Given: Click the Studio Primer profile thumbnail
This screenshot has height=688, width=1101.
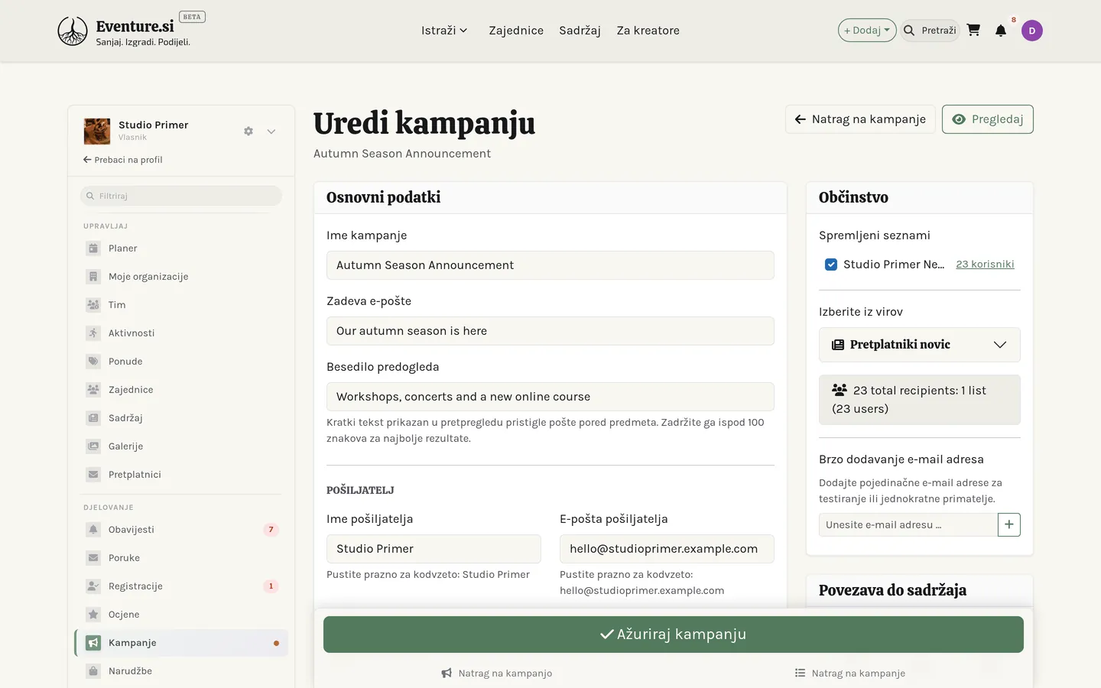Looking at the screenshot, I should click(x=97, y=131).
